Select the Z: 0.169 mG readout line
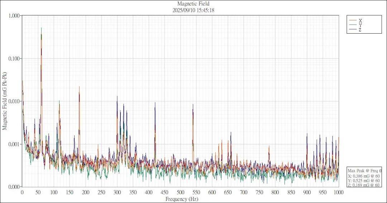387x203 pixels. (x=364, y=185)
